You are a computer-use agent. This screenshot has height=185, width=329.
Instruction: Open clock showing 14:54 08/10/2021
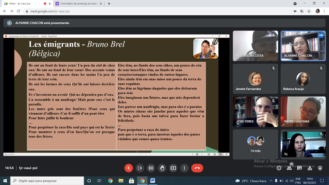pos(310,181)
